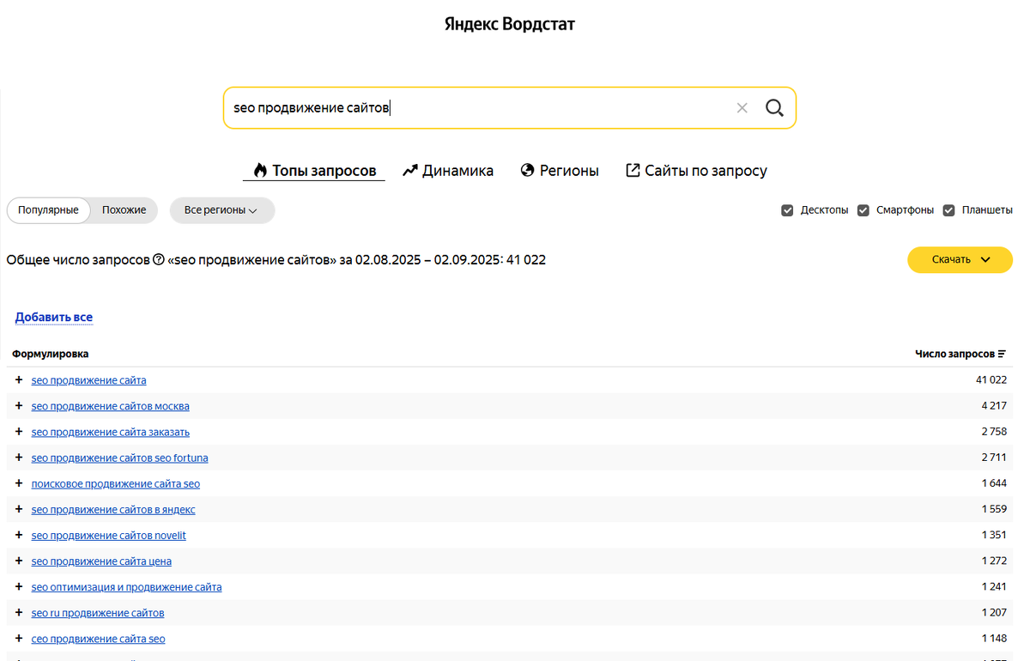Viewport: 1030px width, 661px height.
Task: Open the Скачать download dropdown
Action: [960, 259]
